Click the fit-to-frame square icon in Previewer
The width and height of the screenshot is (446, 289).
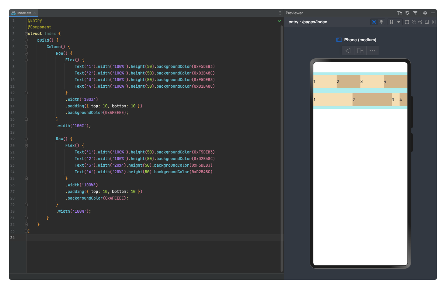click(407, 22)
